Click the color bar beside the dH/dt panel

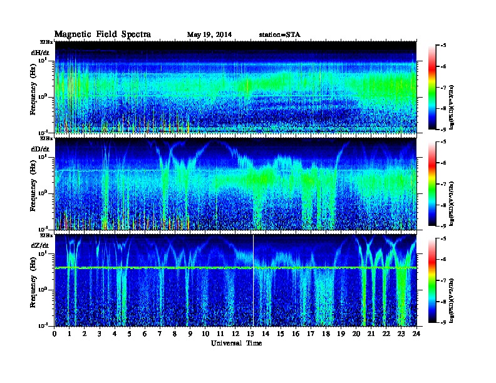pos(432,87)
